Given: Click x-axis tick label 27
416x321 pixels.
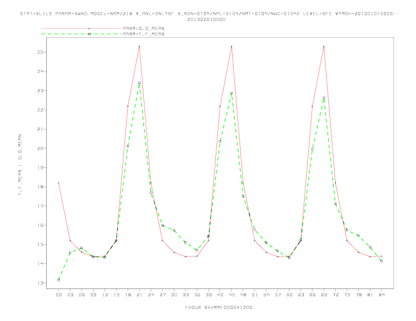Looking at the screenshot, I should (162, 295).
